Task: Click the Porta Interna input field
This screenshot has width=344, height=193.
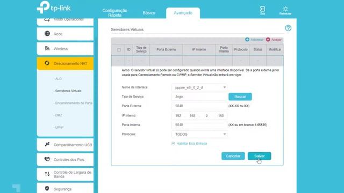Action: pos(199,125)
